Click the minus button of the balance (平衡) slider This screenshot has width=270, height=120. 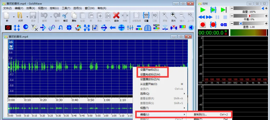(232, 16)
